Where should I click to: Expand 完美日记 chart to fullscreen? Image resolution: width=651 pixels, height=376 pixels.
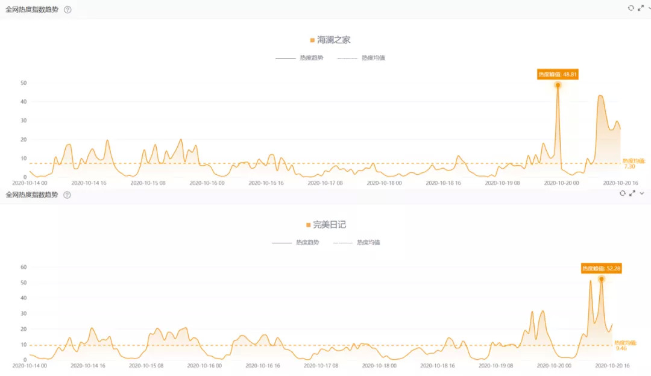632,193
